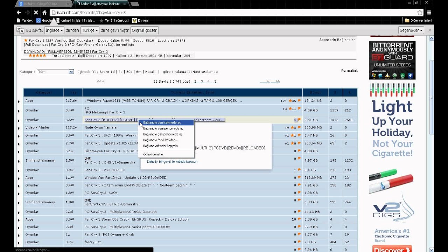Image resolution: width=448 pixels, height=252 pixels.
Task: Click the browser forward arrow
Action: pos(27,12)
